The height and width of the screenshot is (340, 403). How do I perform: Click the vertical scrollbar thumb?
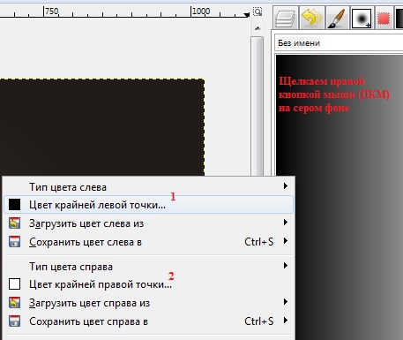click(257, 106)
